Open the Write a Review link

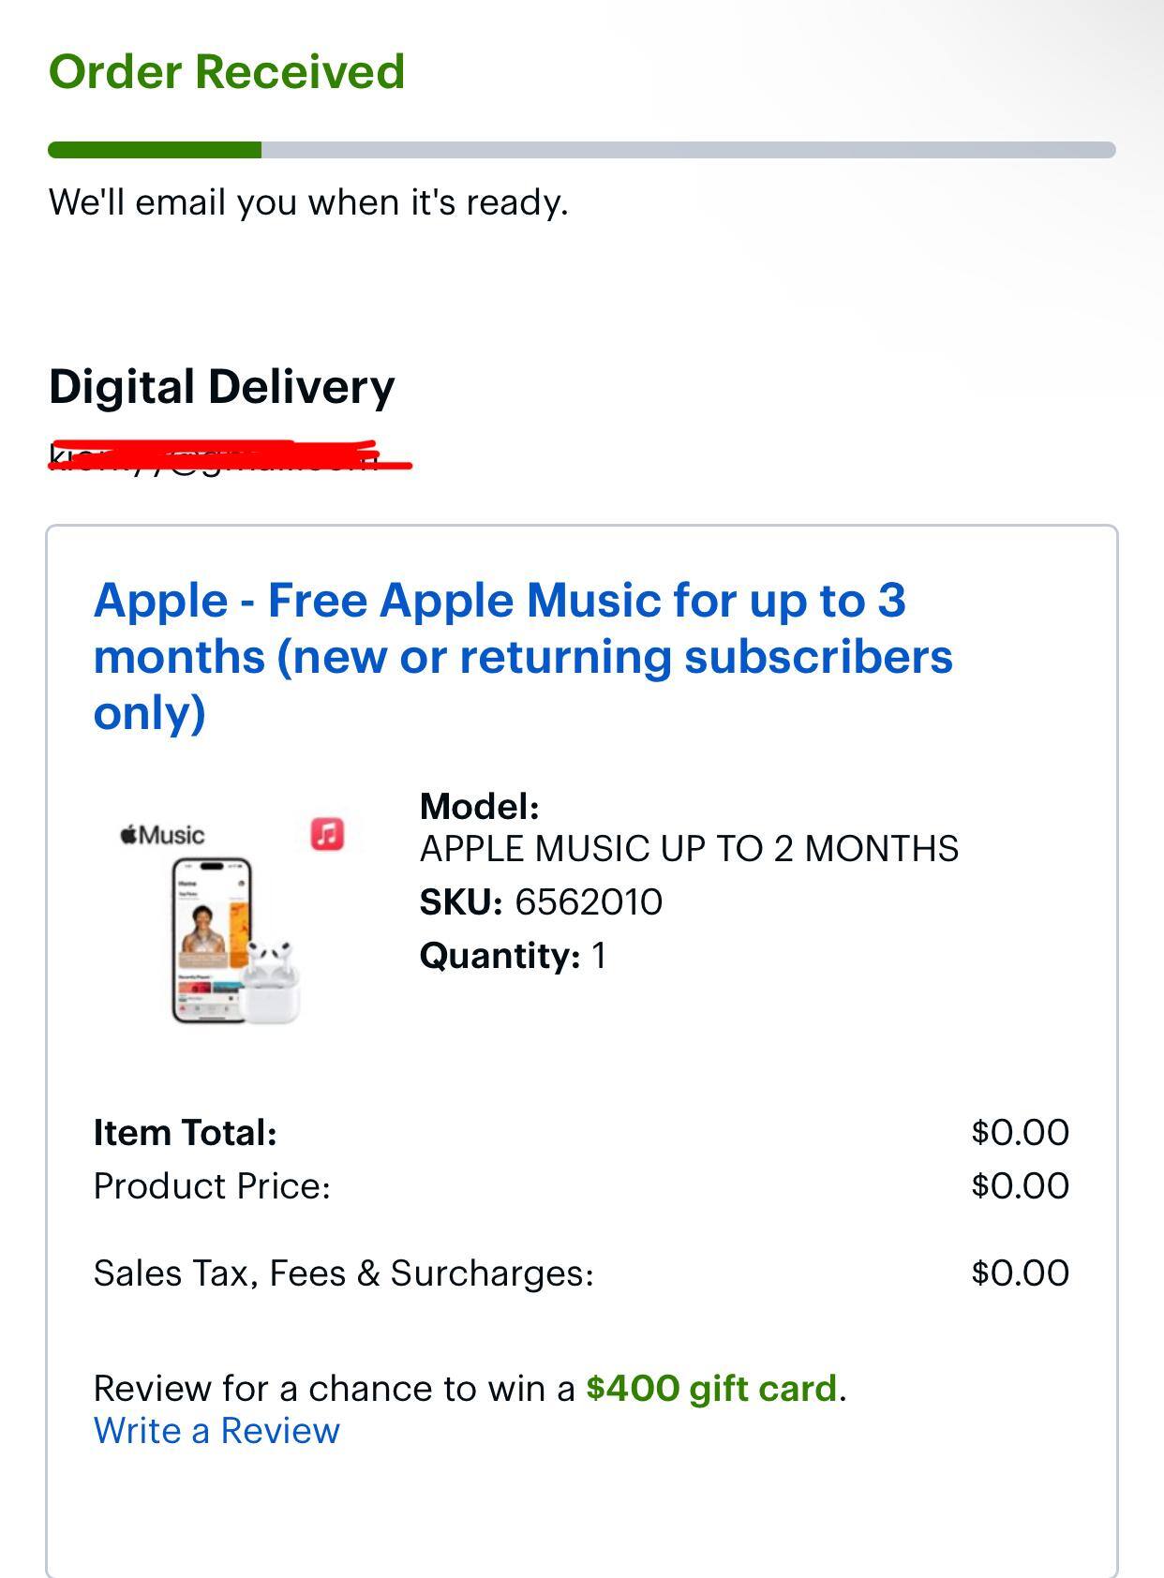(x=215, y=1431)
